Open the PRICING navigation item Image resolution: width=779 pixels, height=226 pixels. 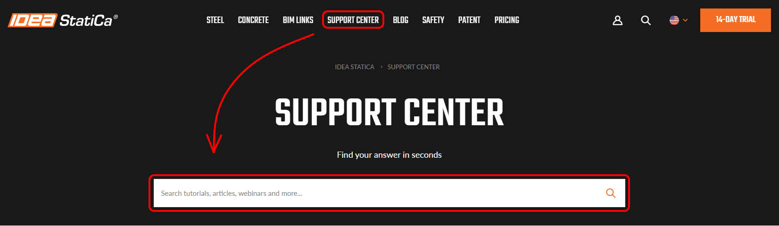[x=506, y=20]
